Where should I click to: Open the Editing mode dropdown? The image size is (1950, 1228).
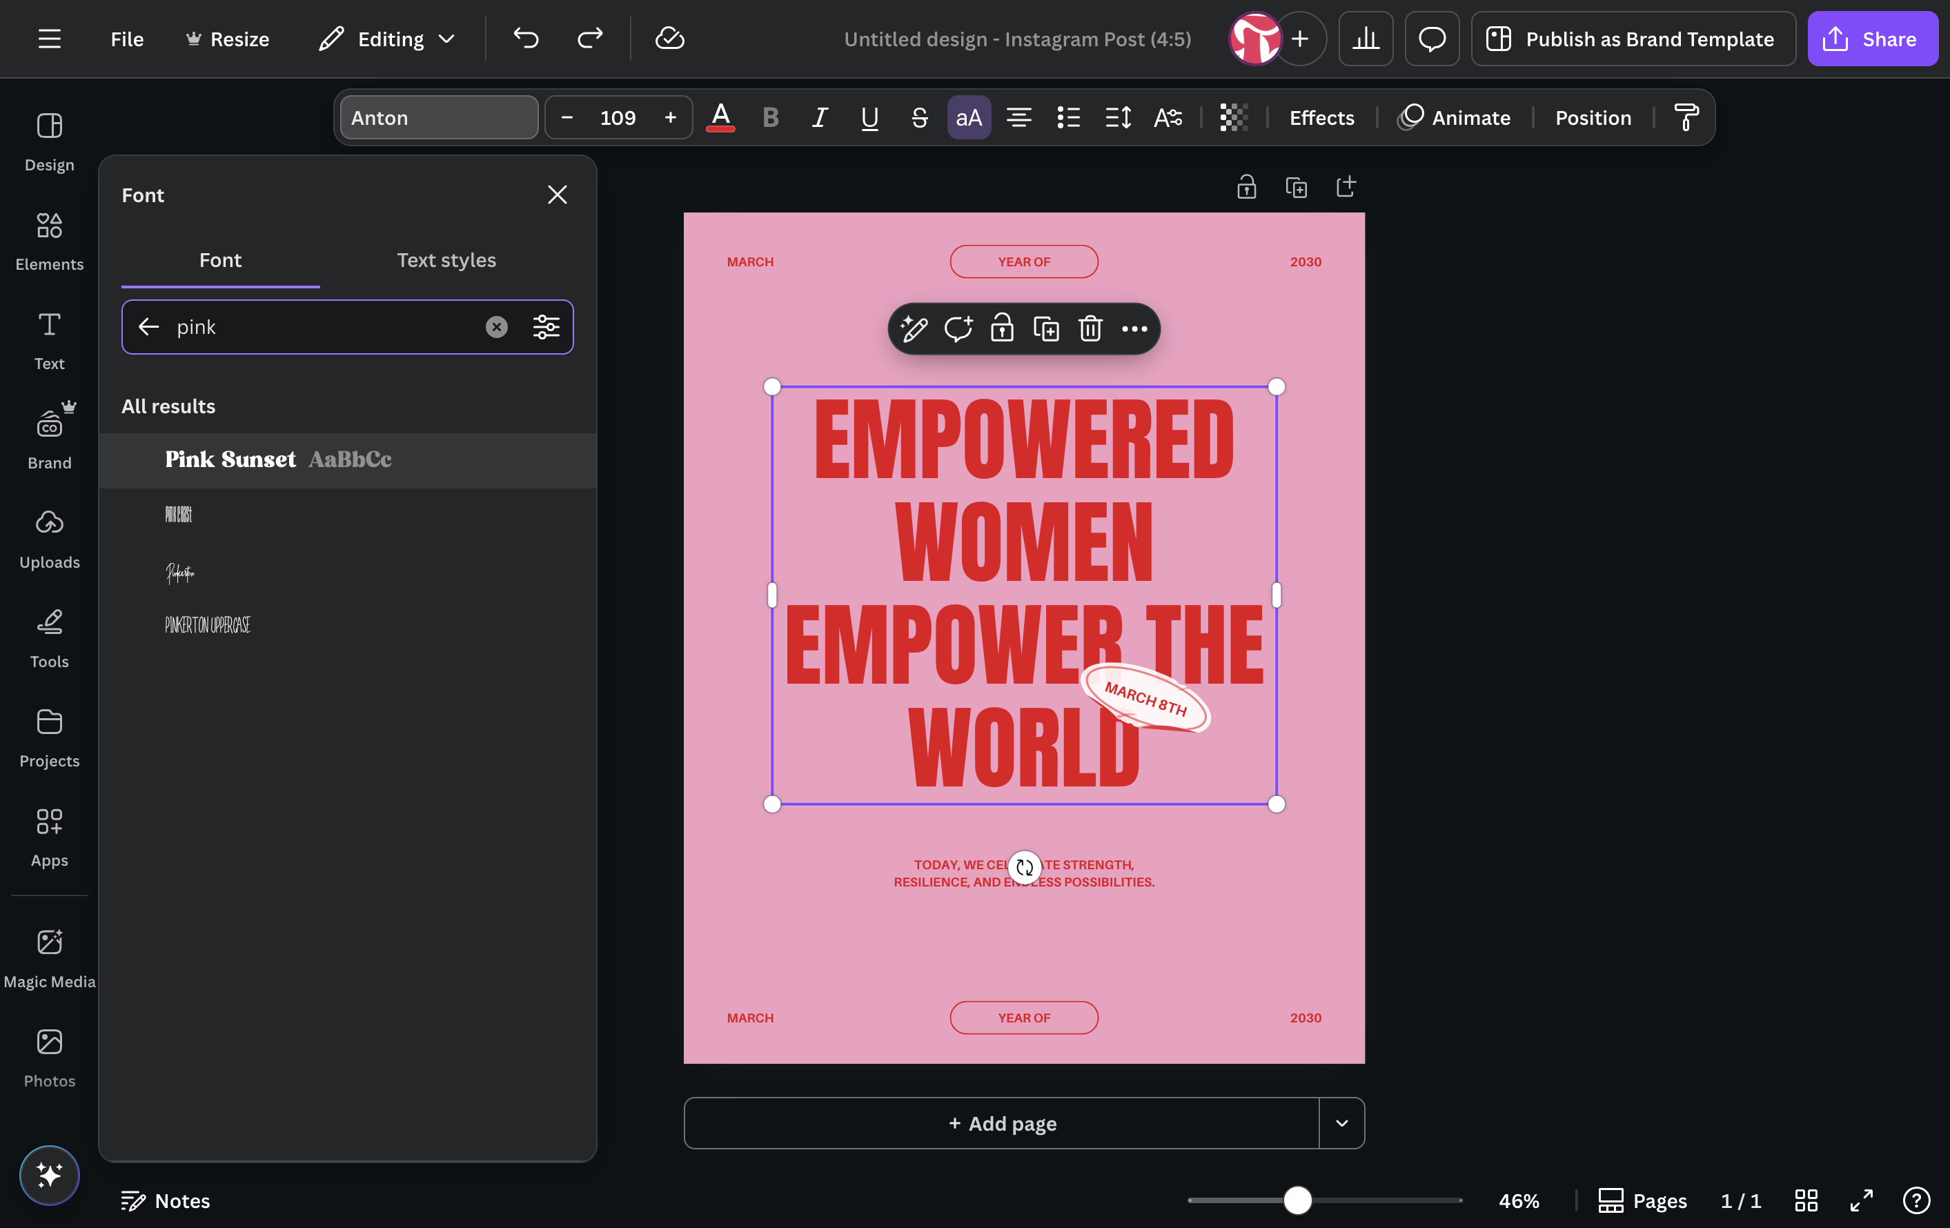[x=386, y=39]
